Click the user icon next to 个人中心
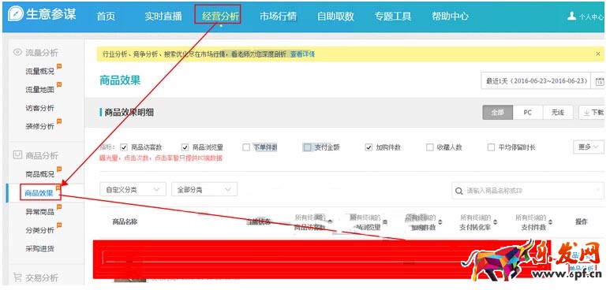 [571, 16]
